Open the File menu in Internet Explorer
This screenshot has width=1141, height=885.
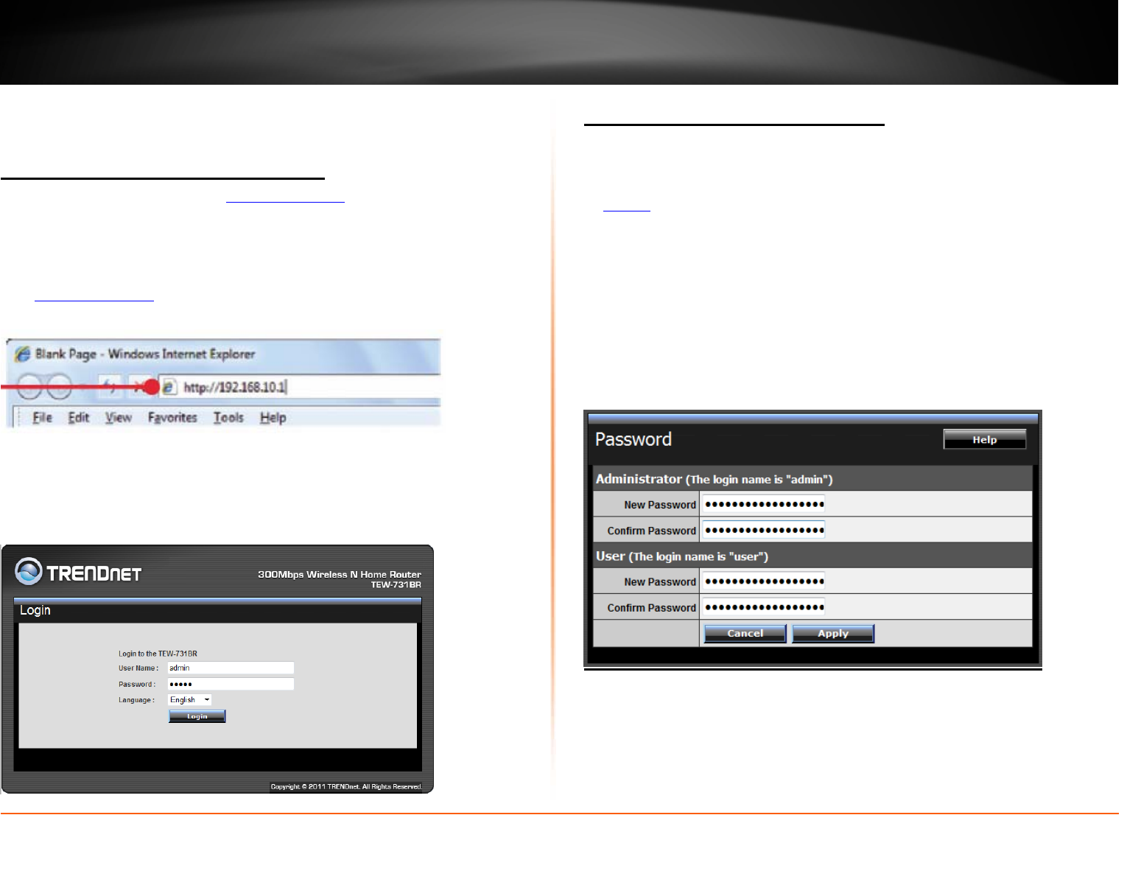point(42,417)
